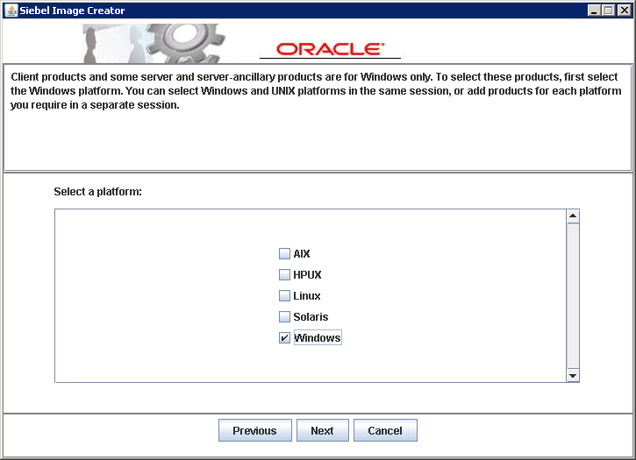
Task: Click the Java icon in title bar
Action: [11, 11]
